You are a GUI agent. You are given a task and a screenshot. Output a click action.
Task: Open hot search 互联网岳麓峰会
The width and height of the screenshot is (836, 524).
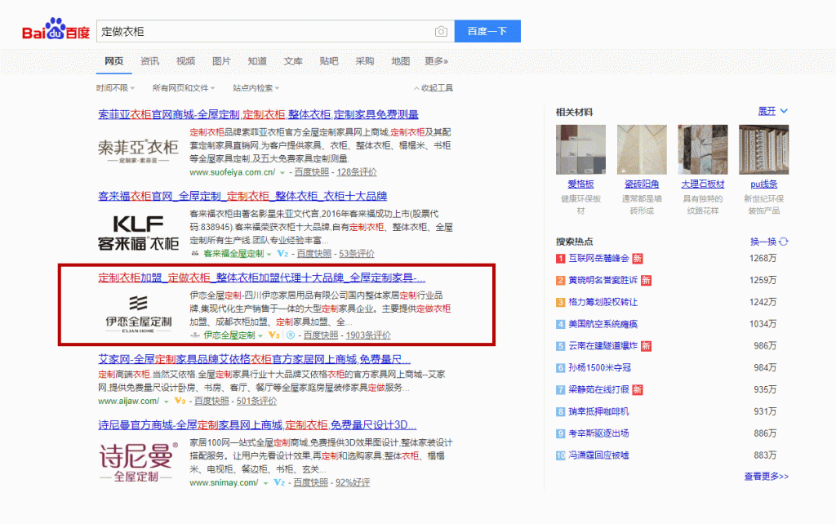pyautogui.click(x=598, y=259)
